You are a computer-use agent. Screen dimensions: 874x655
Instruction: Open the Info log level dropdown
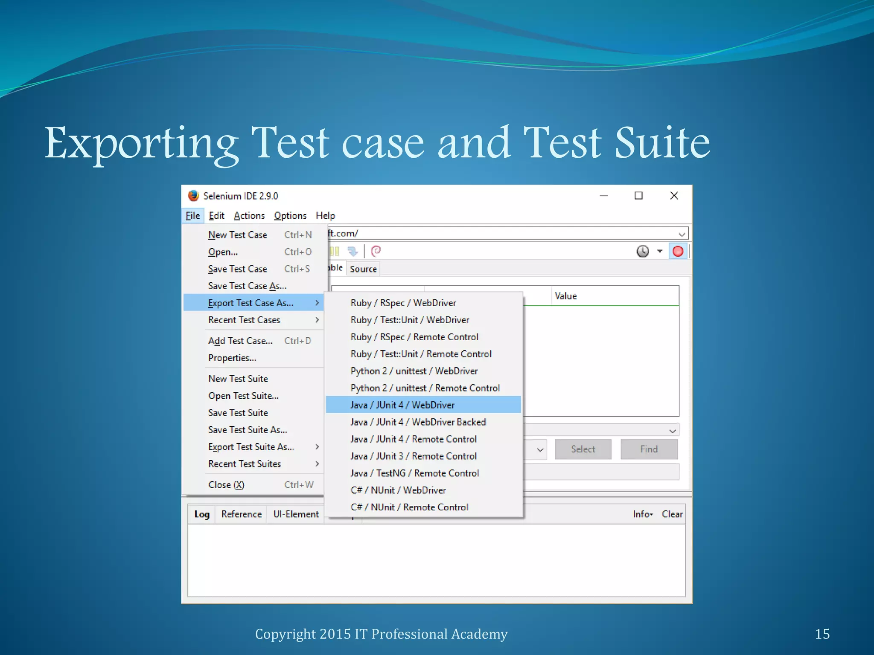pyautogui.click(x=643, y=514)
